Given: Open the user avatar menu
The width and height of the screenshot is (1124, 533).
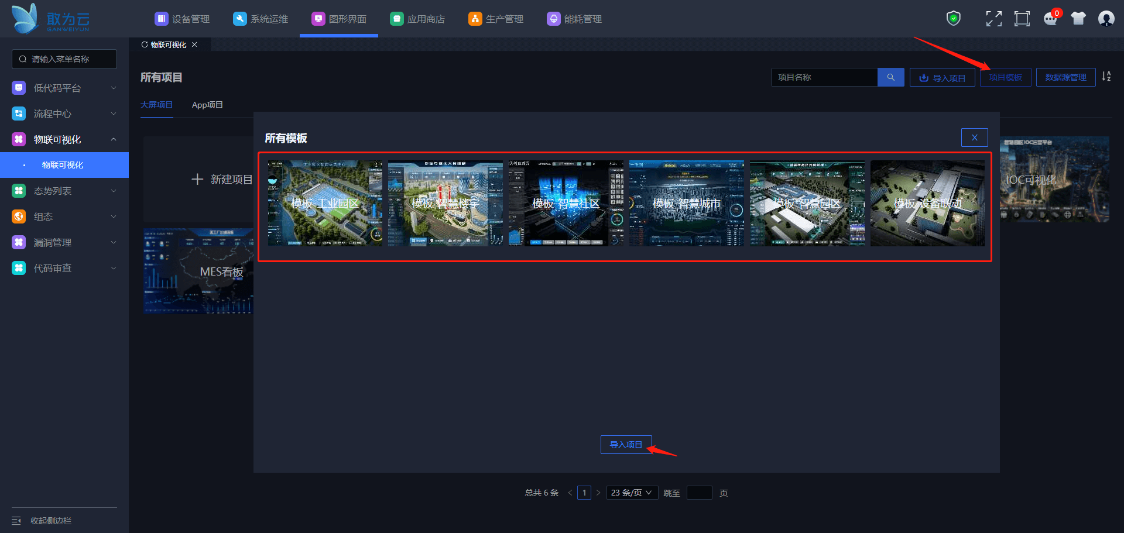Looking at the screenshot, I should 1106,19.
